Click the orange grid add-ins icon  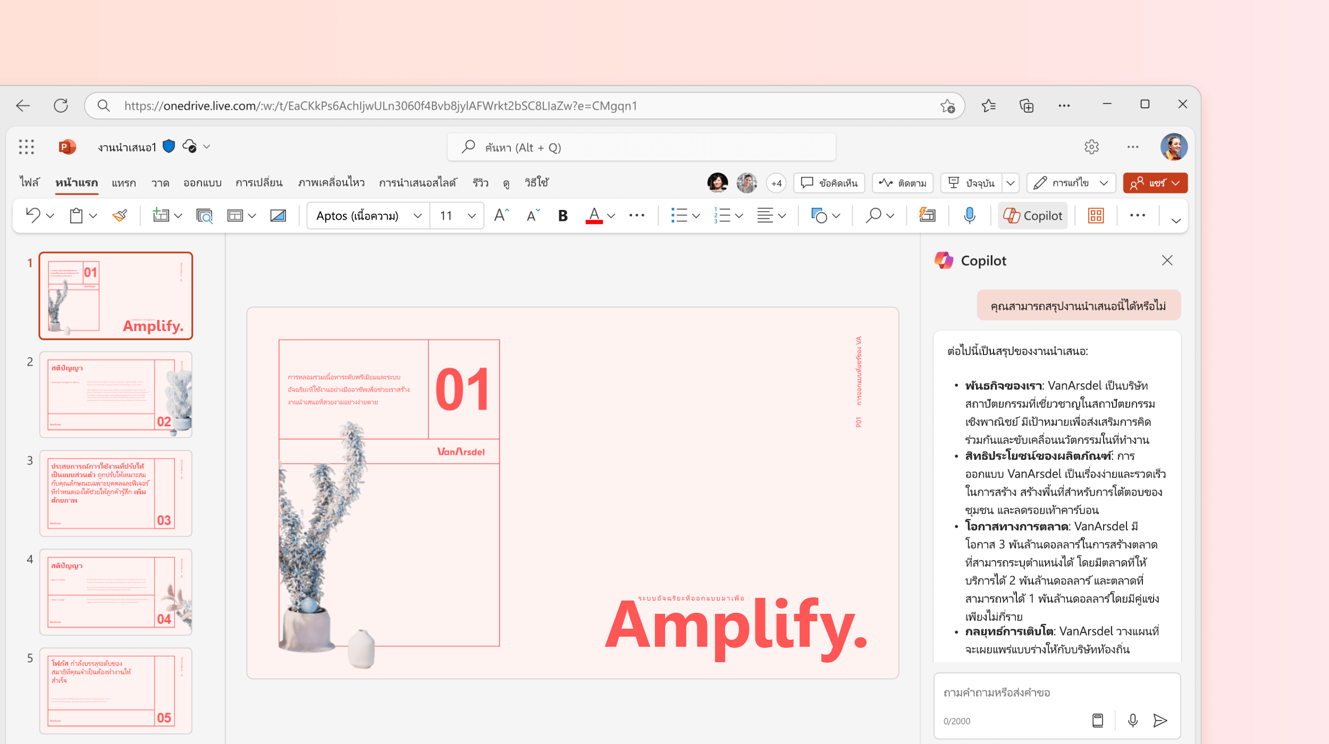pos(1096,215)
